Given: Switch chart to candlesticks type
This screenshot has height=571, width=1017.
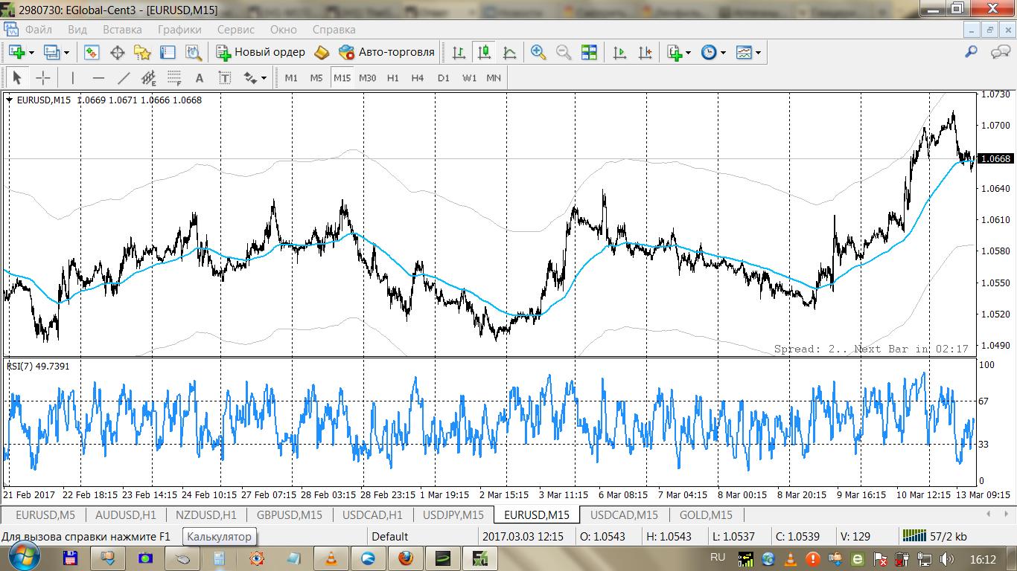Looking at the screenshot, I should 484,52.
